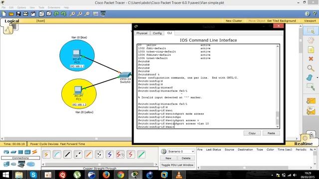Zoom out with the magnifier minus icon
The width and height of the screenshot is (319, 179).
pos(87,14)
